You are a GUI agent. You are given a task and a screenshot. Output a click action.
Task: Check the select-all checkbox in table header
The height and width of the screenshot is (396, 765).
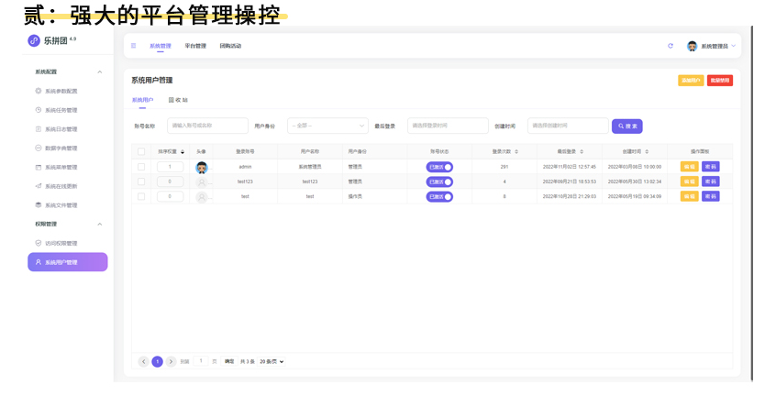click(141, 152)
